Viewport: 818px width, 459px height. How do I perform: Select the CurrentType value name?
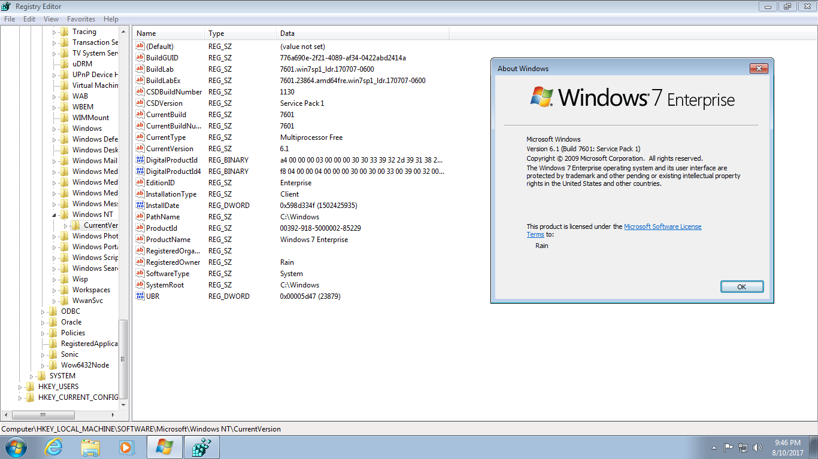[x=166, y=137]
